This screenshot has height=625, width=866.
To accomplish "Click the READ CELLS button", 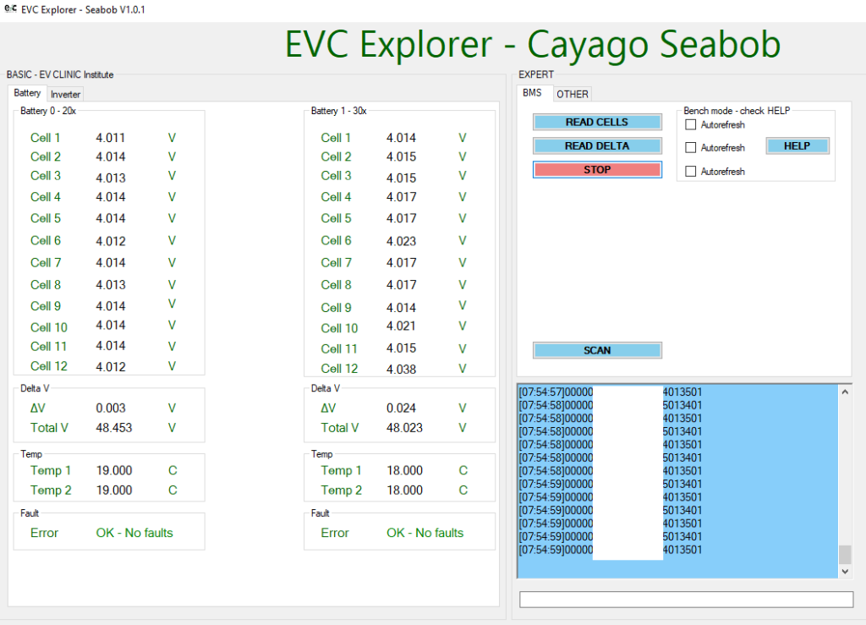I will (597, 122).
